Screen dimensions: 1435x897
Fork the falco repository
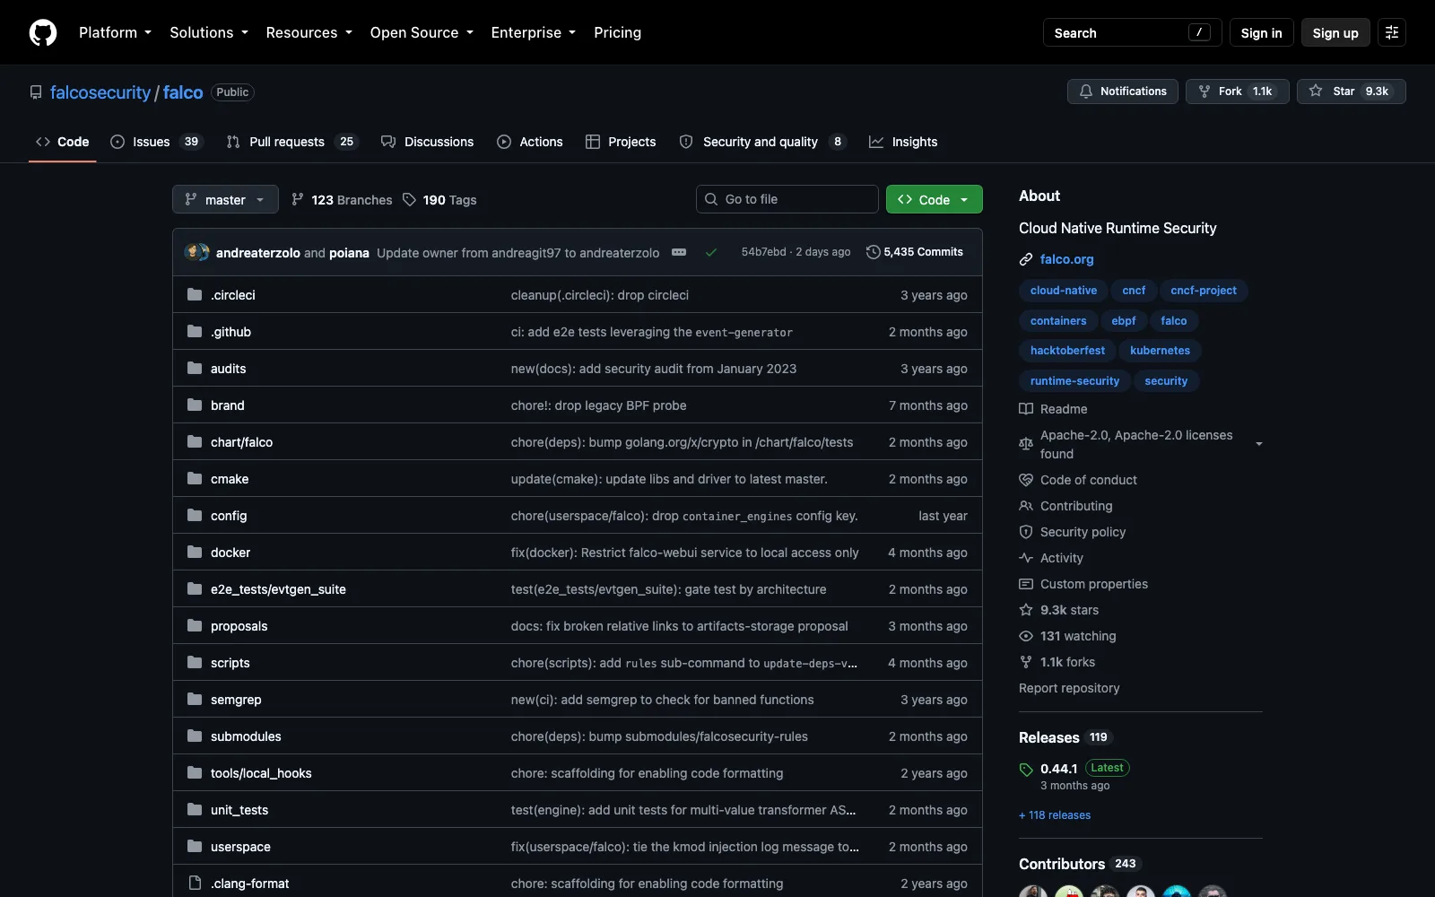pos(1238,91)
